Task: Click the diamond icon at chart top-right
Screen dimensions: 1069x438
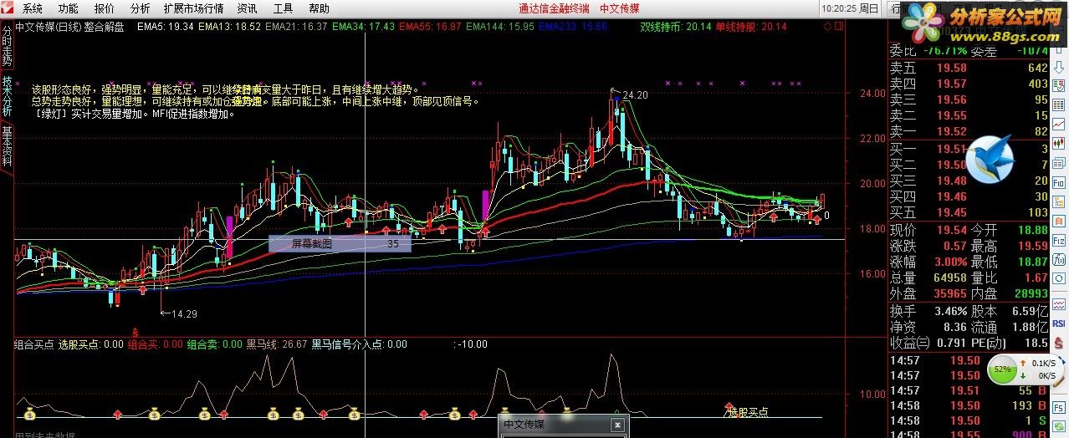Action: point(828,27)
